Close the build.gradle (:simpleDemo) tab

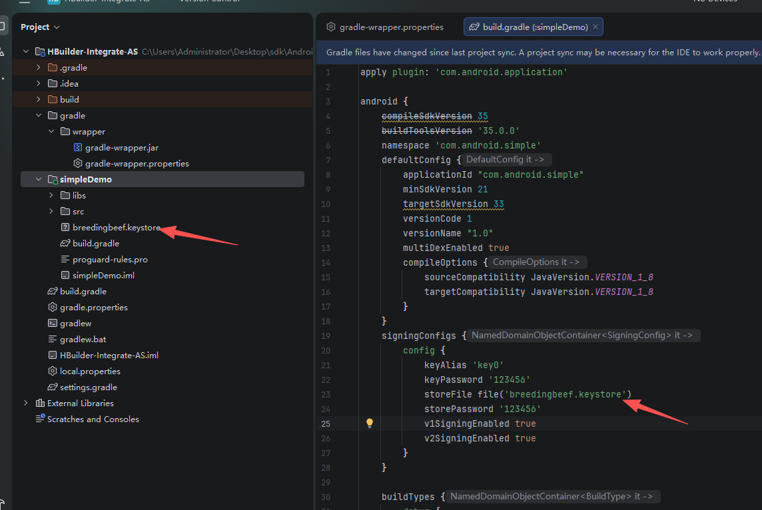pyautogui.click(x=595, y=27)
